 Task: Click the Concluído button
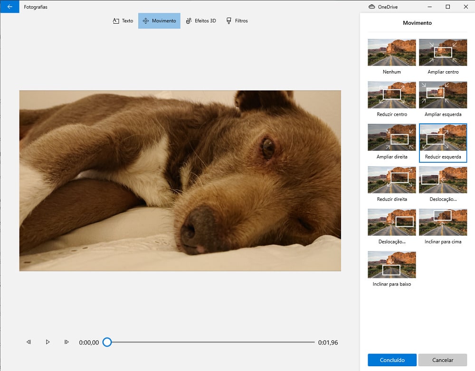[392, 360]
